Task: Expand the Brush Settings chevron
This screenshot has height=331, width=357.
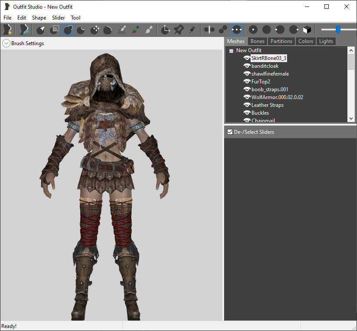Action: [x=6, y=43]
